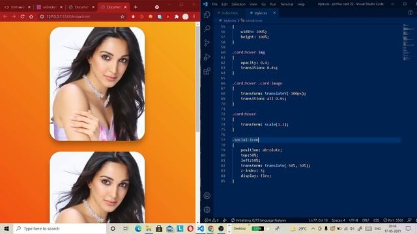The image size is (417, 234).
Task: Split the VS Code editor to the right
Action: click(x=410, y=13)
